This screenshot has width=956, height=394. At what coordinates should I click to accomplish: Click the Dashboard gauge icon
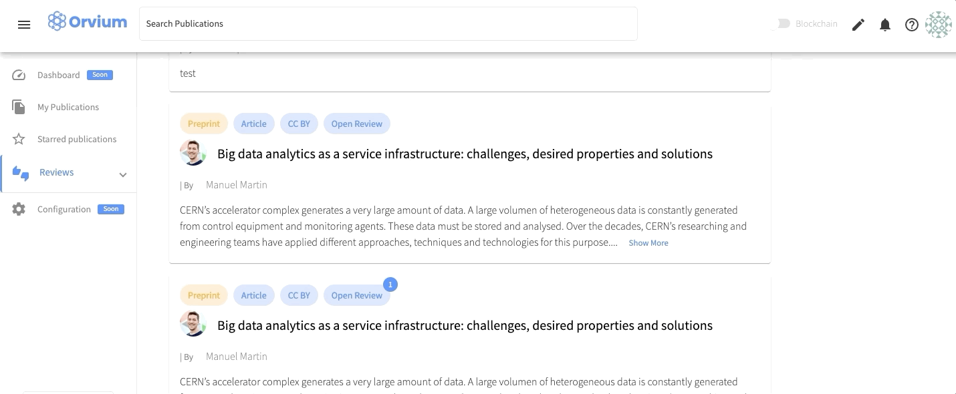click(19, 75)
